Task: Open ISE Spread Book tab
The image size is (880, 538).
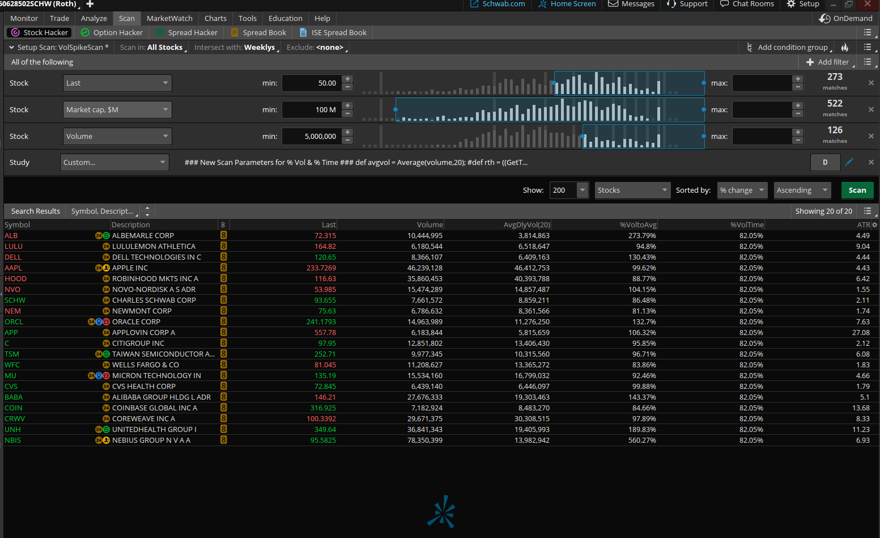Action: (x=333, y=33)
